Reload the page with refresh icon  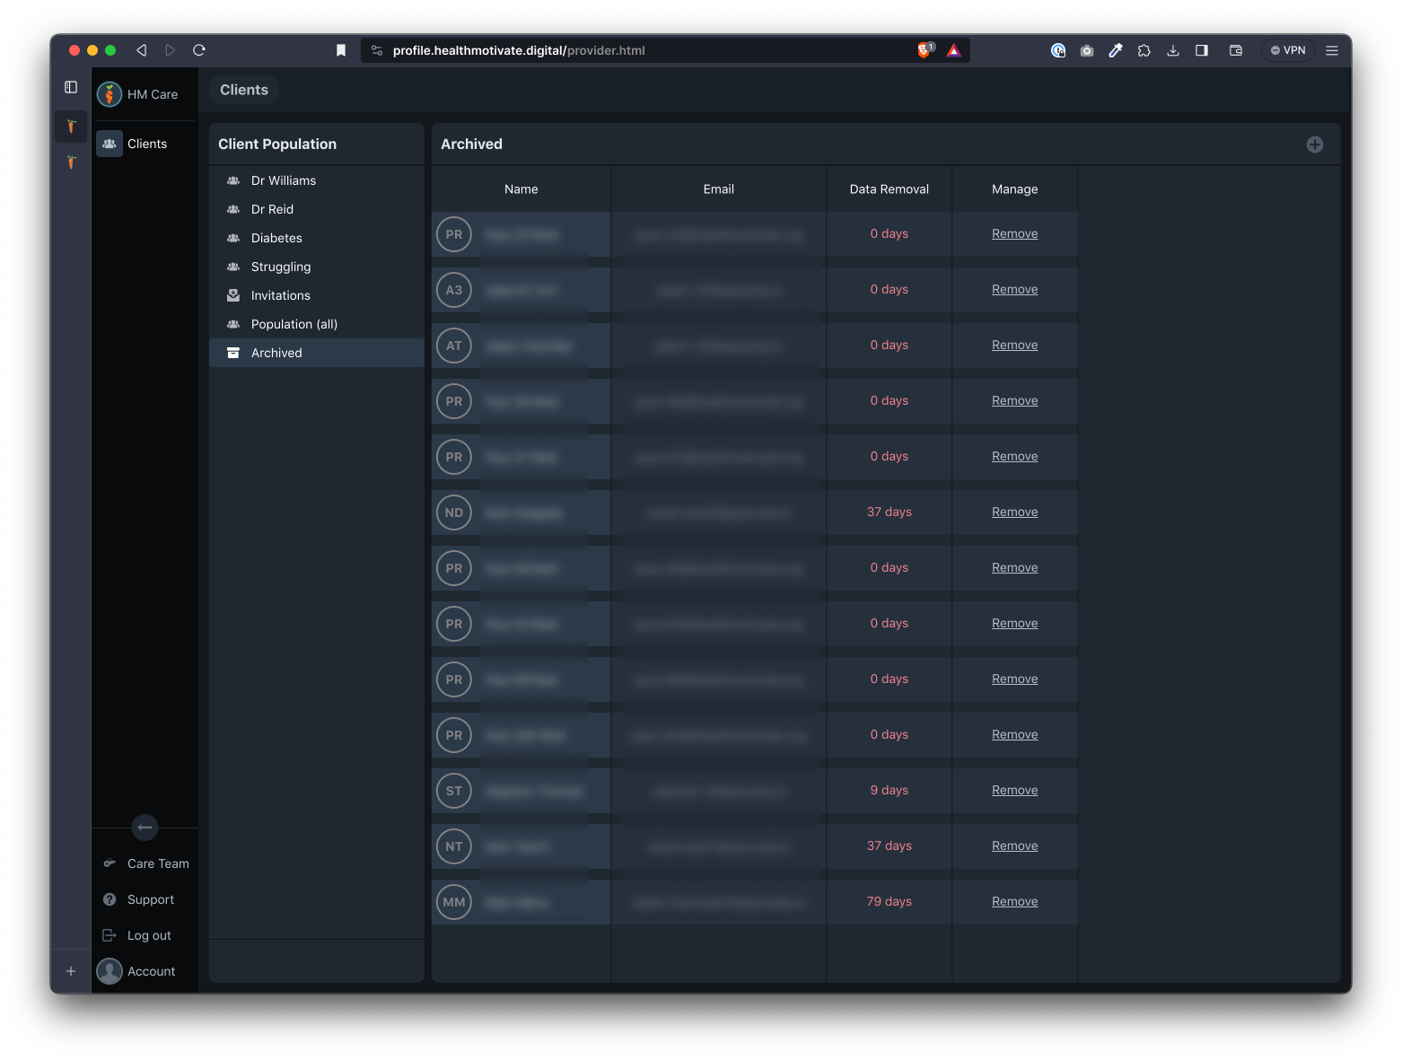click(x=199, y=50)
